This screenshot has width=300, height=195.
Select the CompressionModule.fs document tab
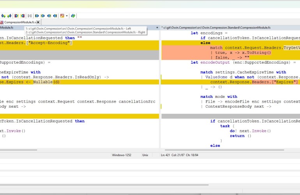tap(19, 23)
